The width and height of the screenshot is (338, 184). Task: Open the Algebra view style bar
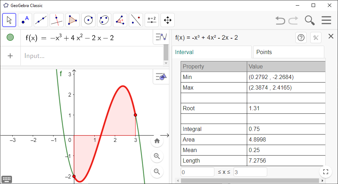pos(161,37)
